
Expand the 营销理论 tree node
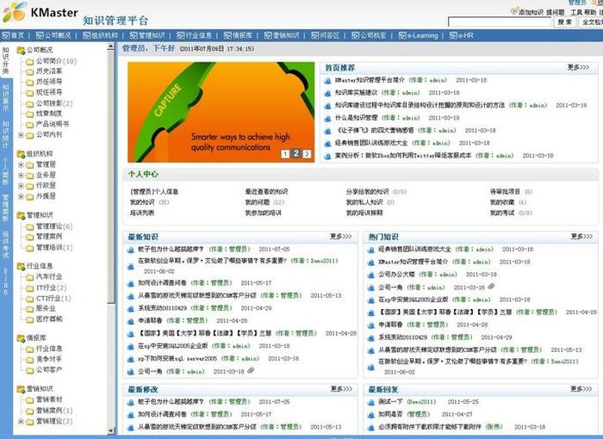click(21, 421)
